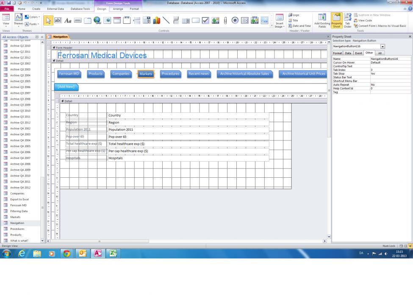Select the Check Box control tool
Screen dimensions: 413x302
pyautogui.click(x=205, y=21)
